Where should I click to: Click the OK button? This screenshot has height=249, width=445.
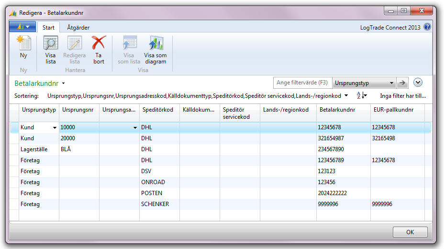410,232
